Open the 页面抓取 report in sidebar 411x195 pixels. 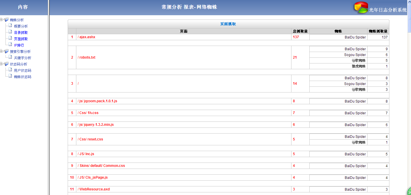pyautogui.click(x=21, y=39)
